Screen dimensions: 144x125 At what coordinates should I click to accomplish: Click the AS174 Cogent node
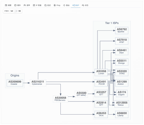pyautogui.click(x=122, y=93)
